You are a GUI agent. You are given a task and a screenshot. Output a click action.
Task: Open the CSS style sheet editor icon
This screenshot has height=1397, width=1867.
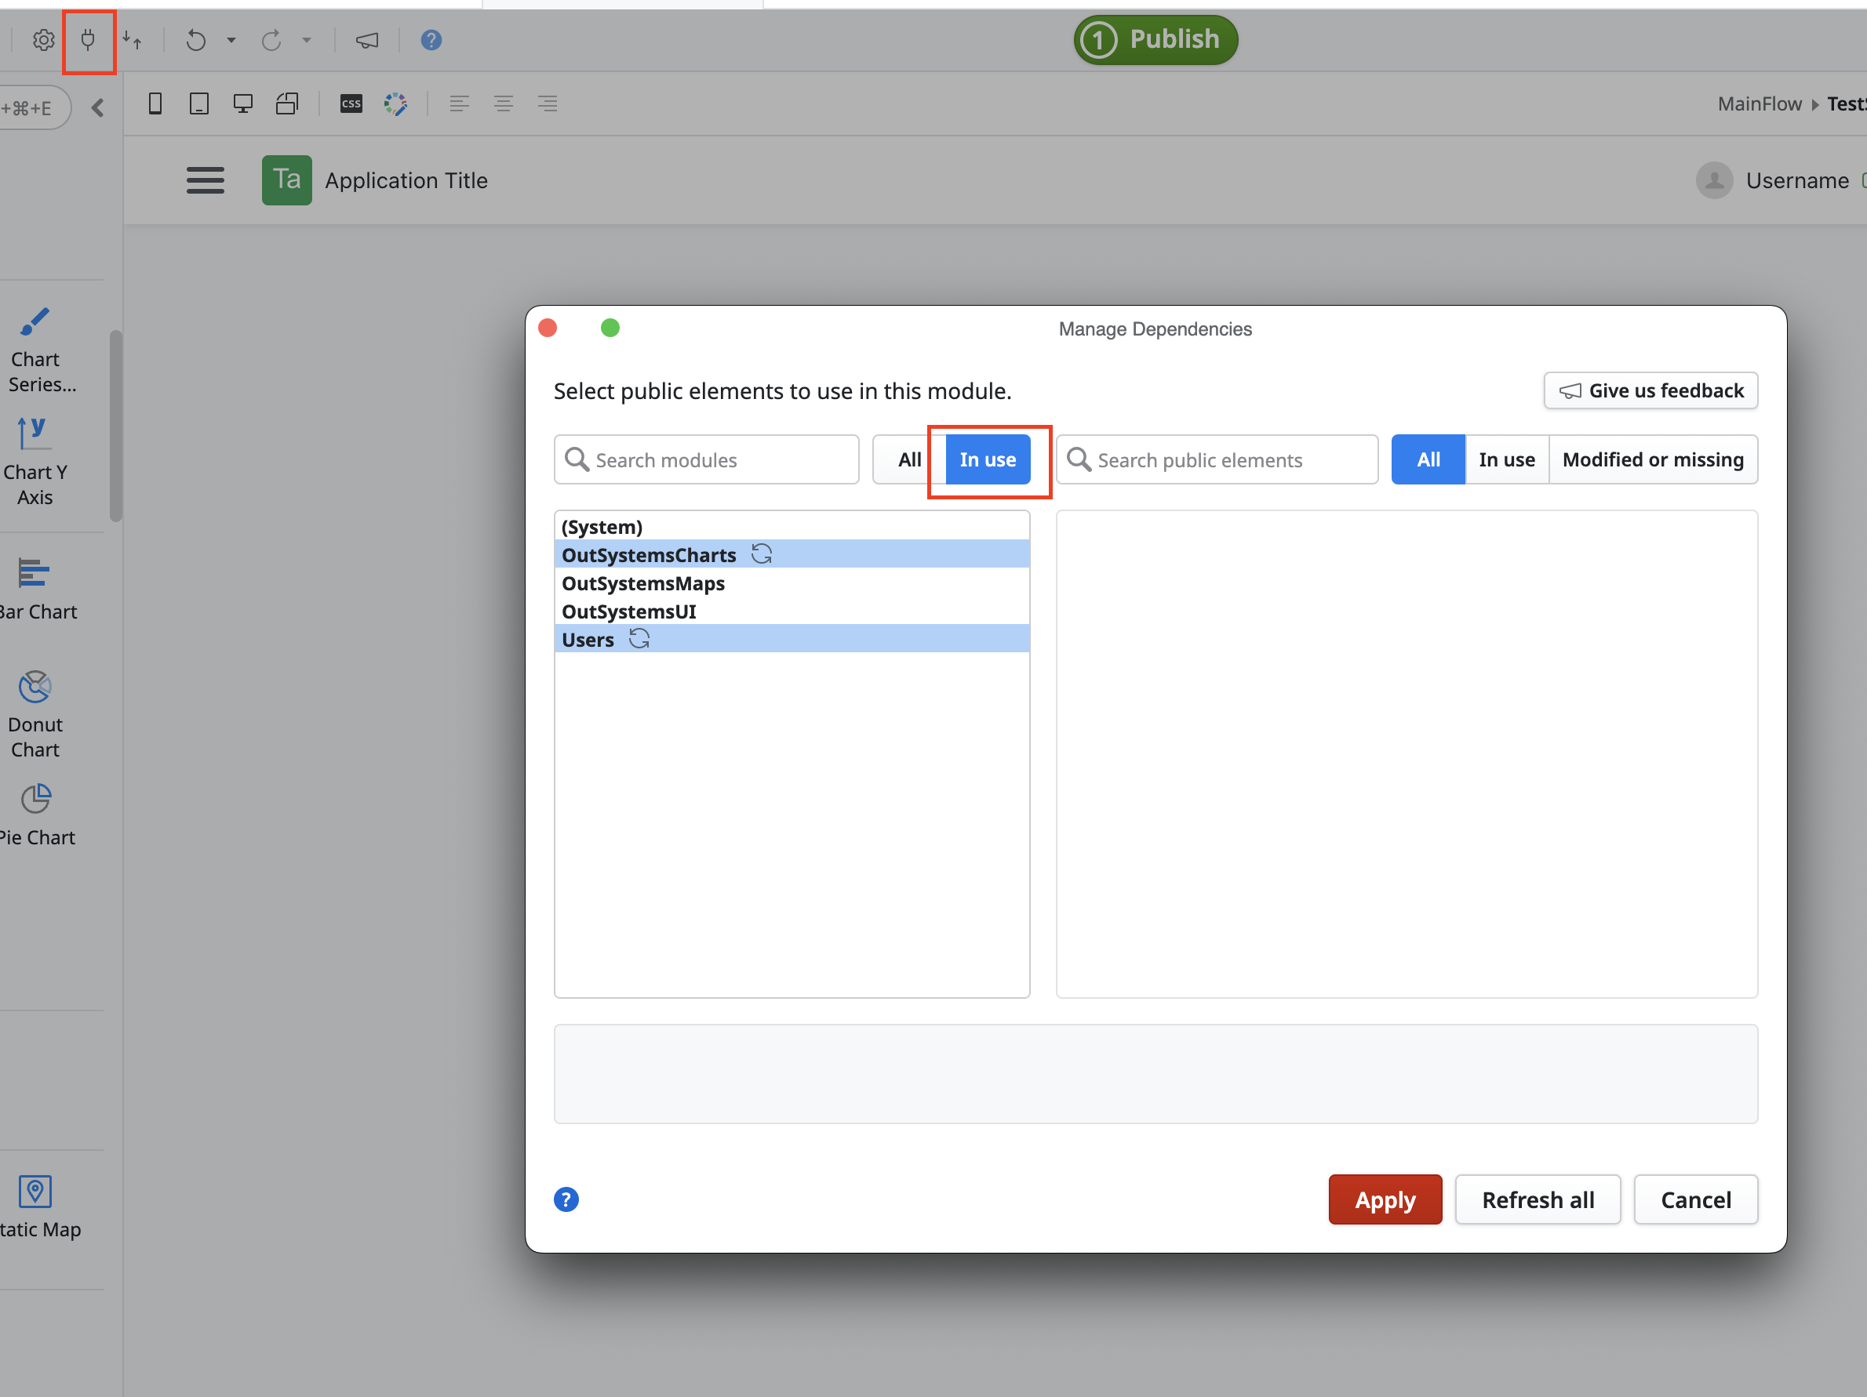351,103
